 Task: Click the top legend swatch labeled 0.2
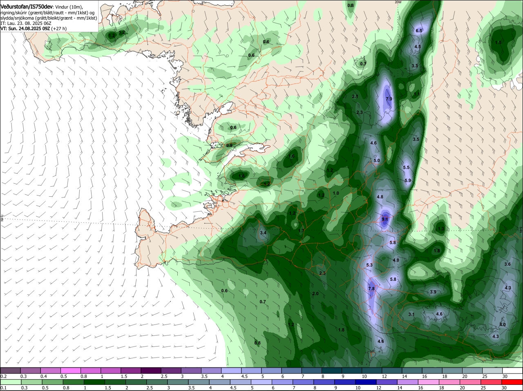click(10, 371)
